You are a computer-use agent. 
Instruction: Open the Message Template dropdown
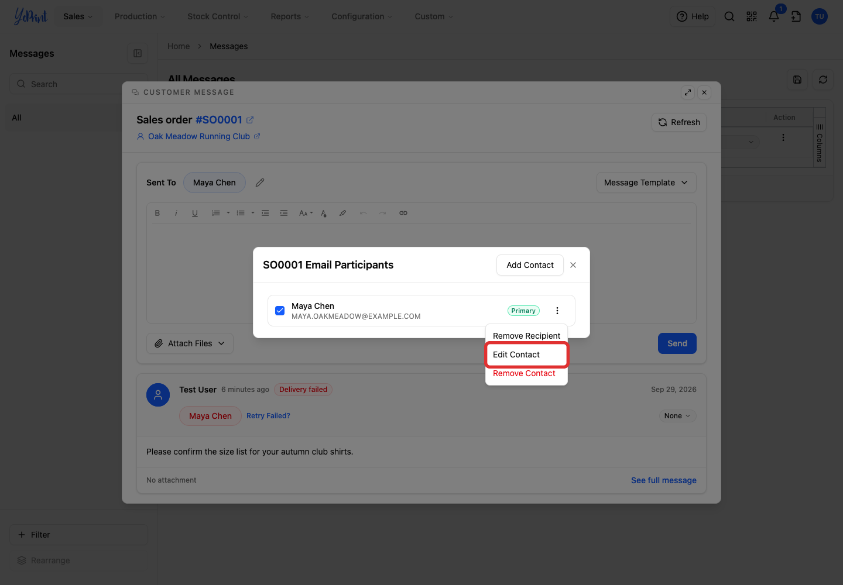[x=646, y=183]
